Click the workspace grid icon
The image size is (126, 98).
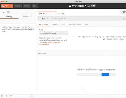[x=70, y=6]
